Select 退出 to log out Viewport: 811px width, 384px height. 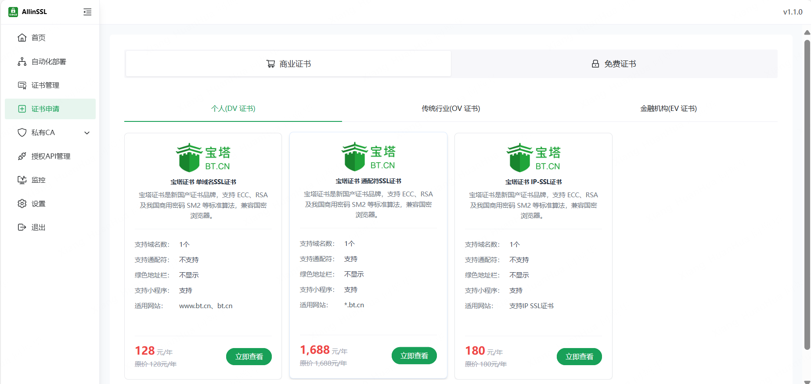50,227
